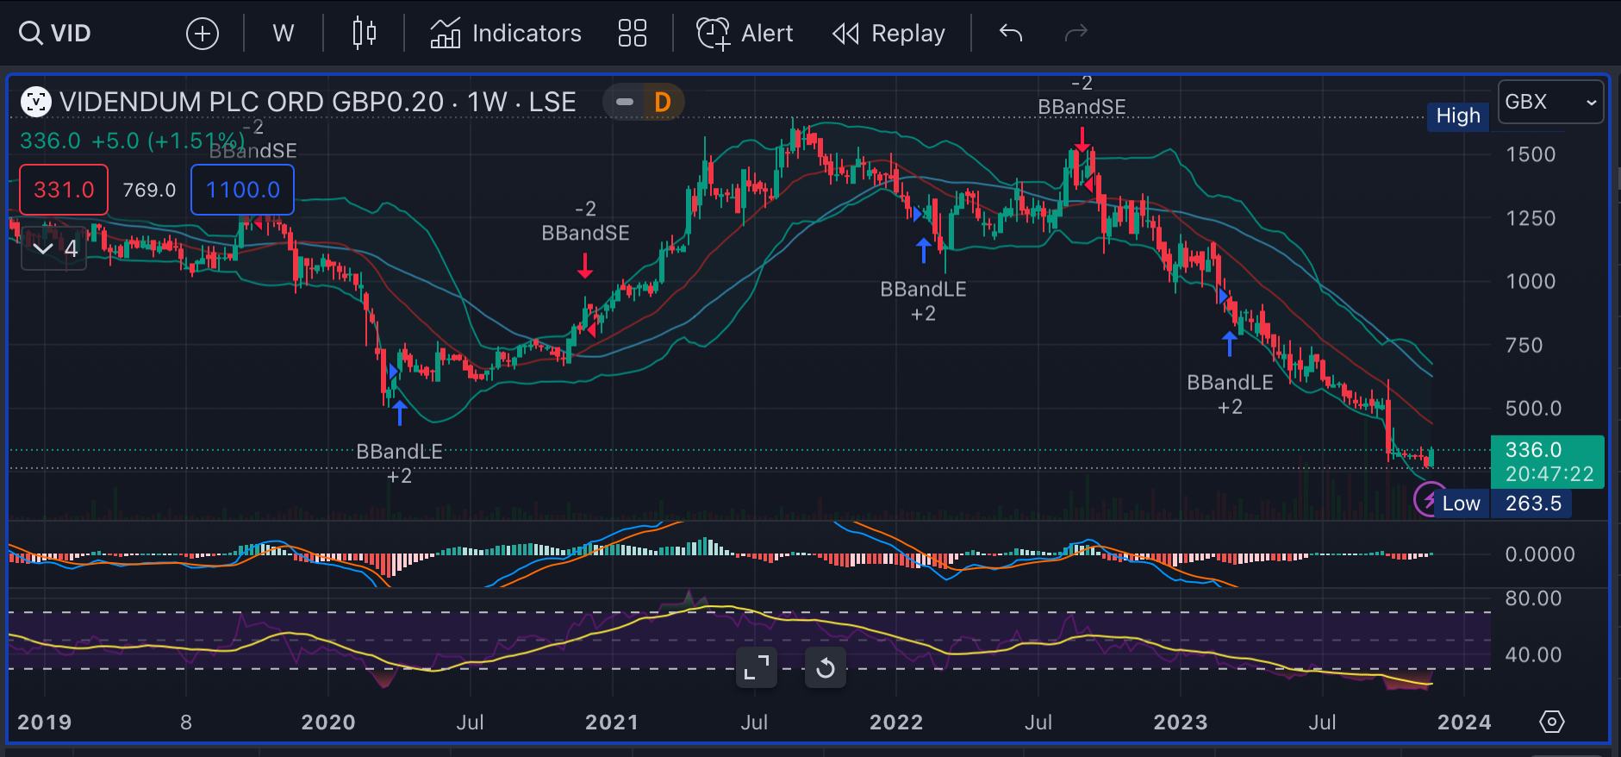Click the 1100.0 buy price box
Screen dimensions: 1621x757
click(243, 190)
